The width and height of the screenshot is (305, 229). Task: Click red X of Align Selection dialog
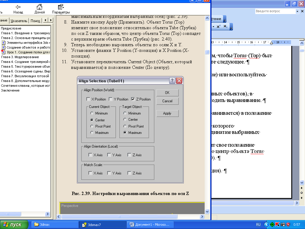pyautogui.click(x=179, y=81)
